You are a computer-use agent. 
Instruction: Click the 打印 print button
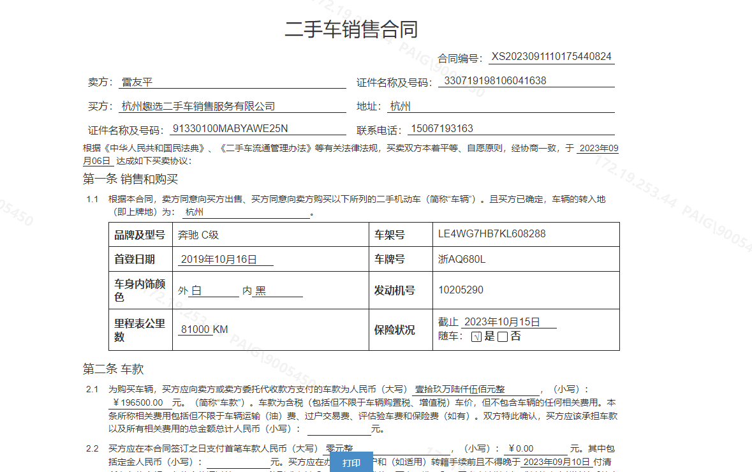pyautogui.click(x=351, y=462)
